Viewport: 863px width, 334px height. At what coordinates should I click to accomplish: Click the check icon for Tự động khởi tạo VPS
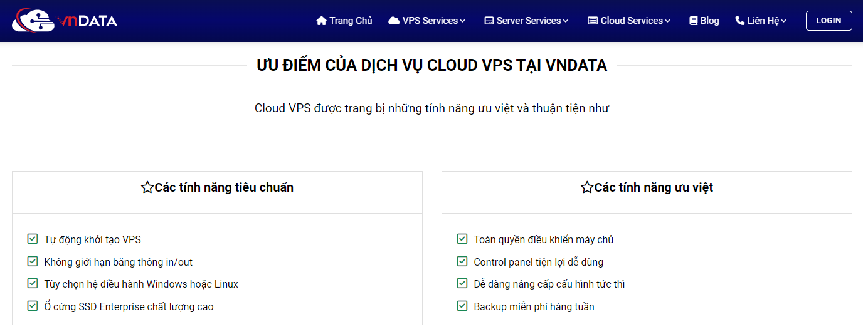pyautogui.click(x=33, y=239)
